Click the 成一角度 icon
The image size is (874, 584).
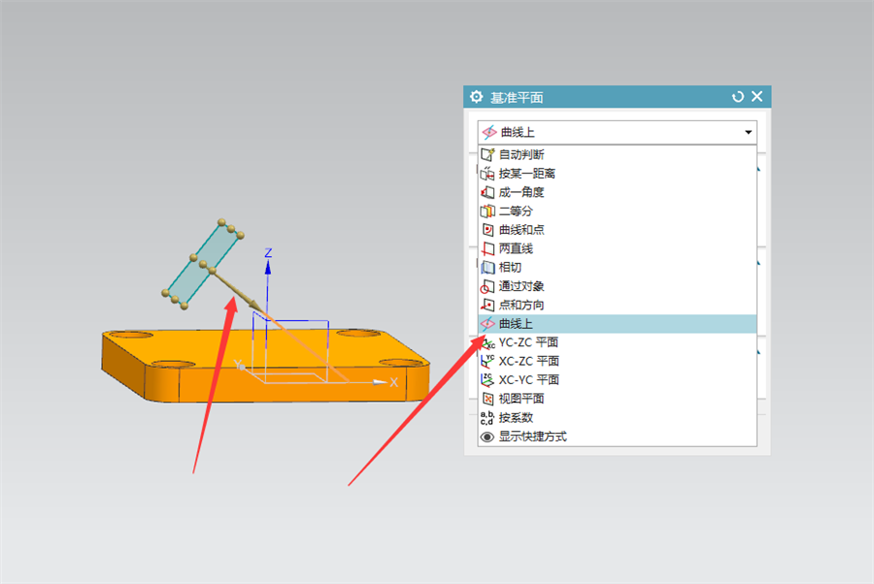click(487, 193)
